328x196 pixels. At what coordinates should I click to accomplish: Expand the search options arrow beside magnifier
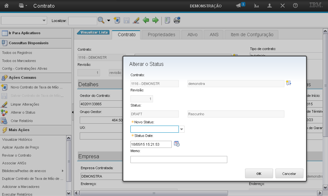pos(108,20)
